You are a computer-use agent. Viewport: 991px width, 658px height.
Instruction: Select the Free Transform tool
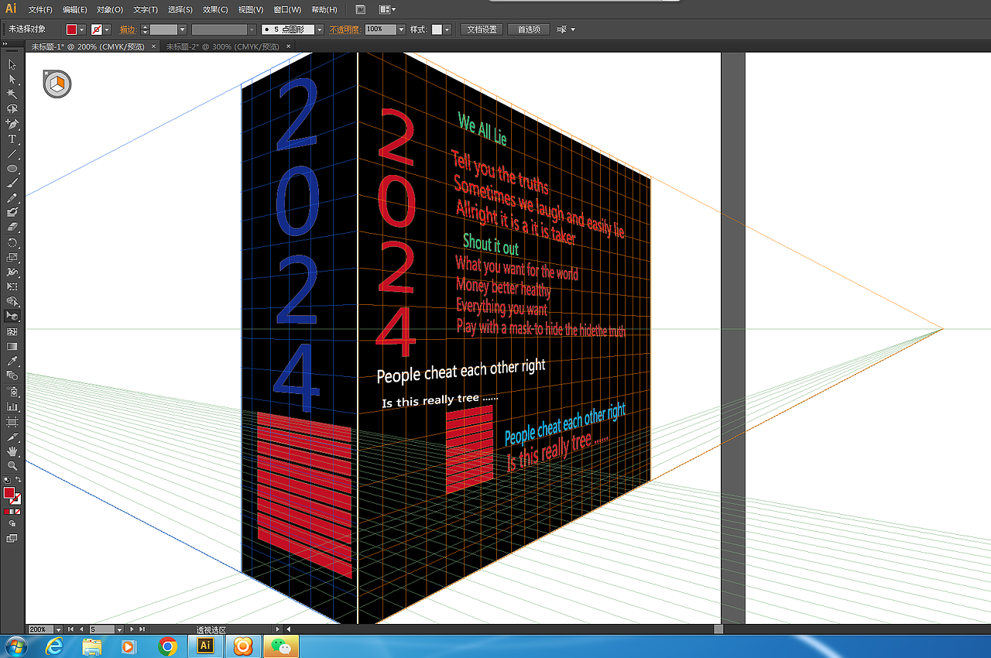[x=12, y=286]
